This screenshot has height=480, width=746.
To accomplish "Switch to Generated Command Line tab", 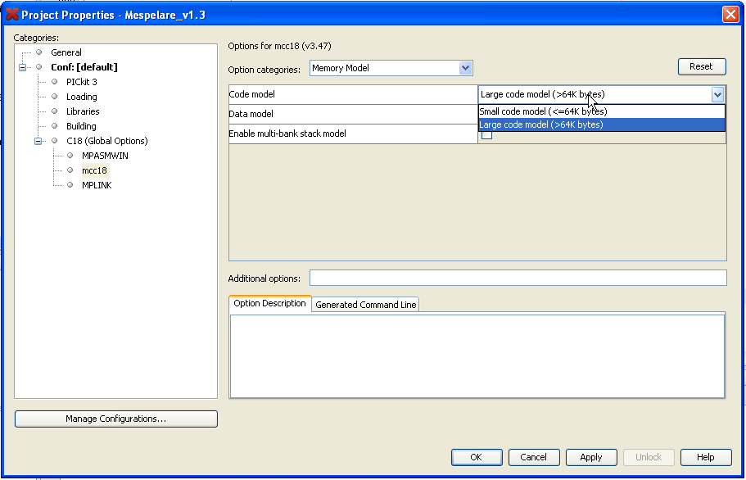I will tap(366, 305).
